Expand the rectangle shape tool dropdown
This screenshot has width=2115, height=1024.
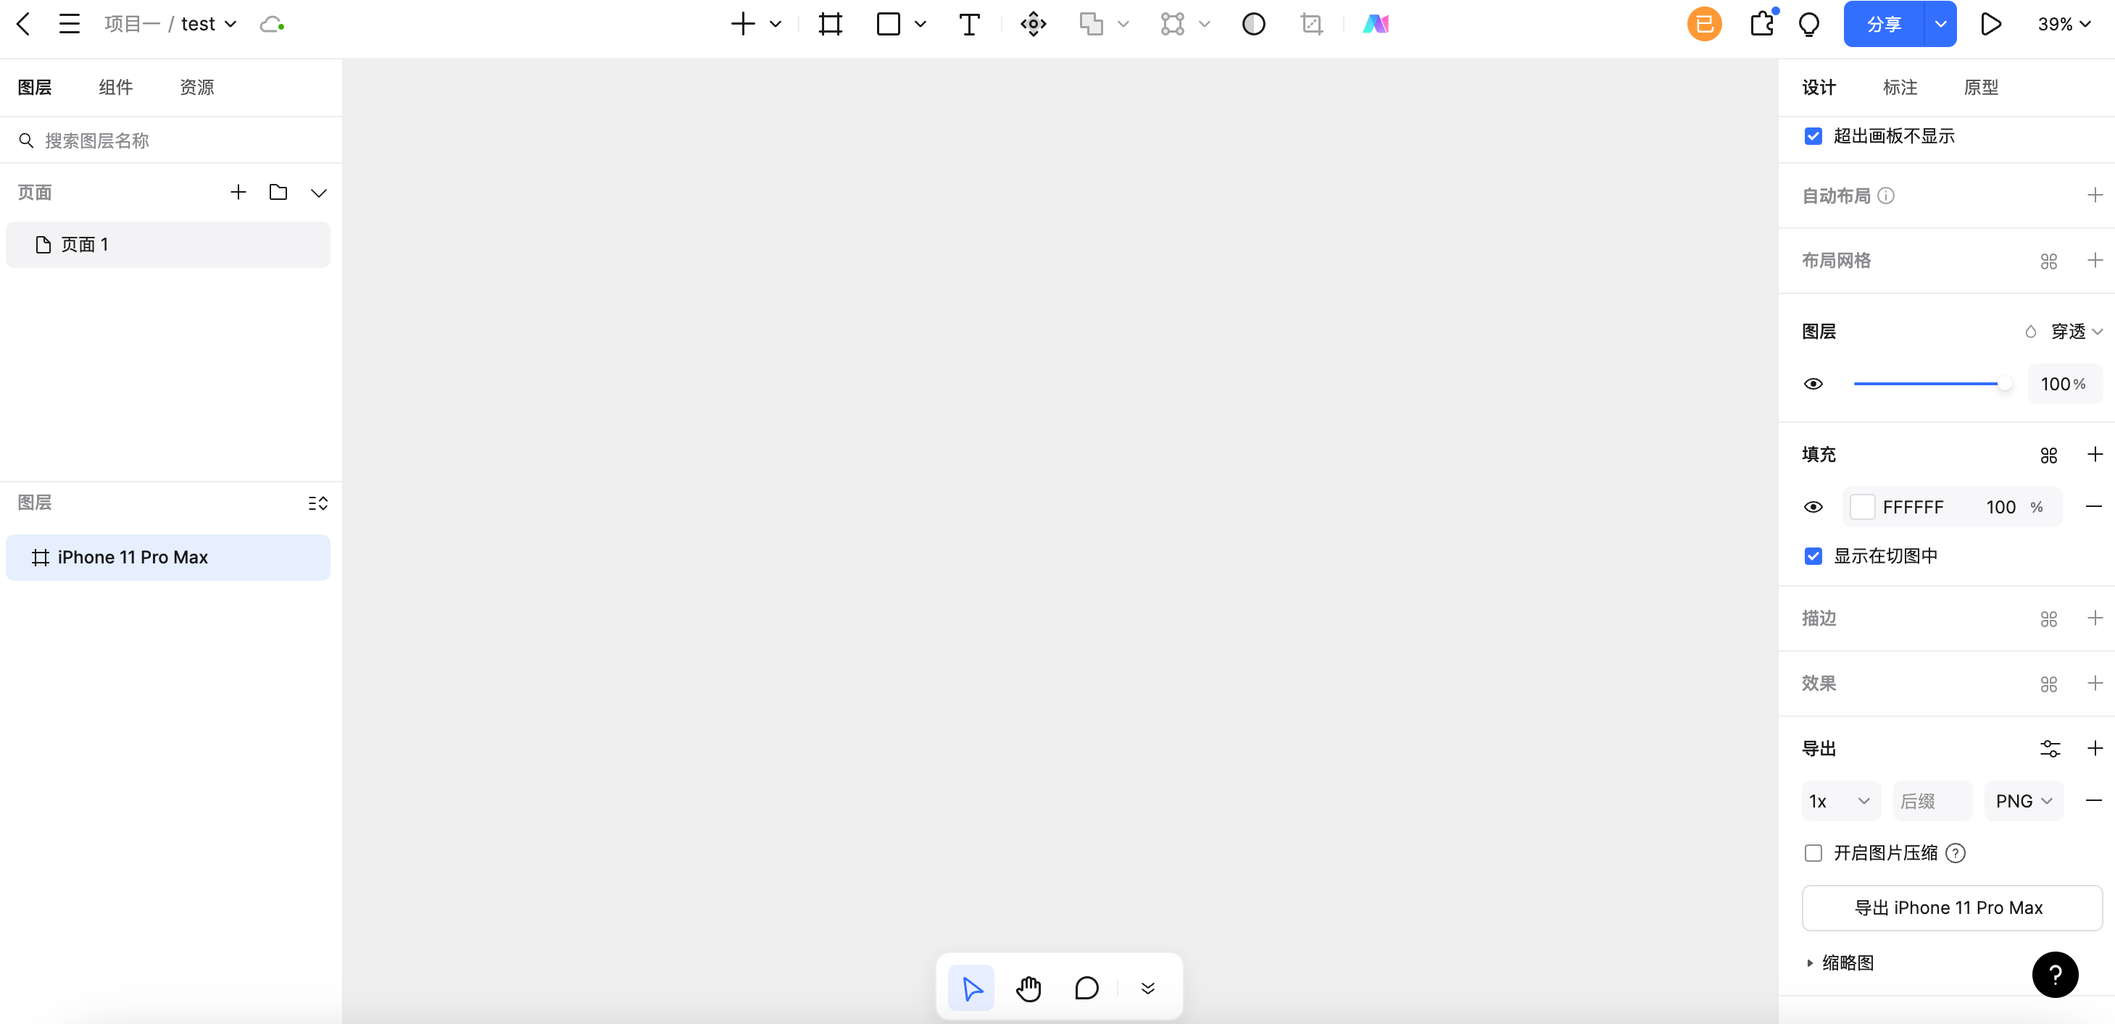pyautogui.click(x=920, y=24)
